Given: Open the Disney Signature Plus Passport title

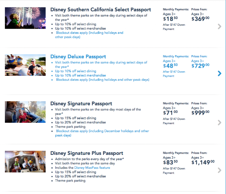Looking at the screenshot, I should point(87,153).
